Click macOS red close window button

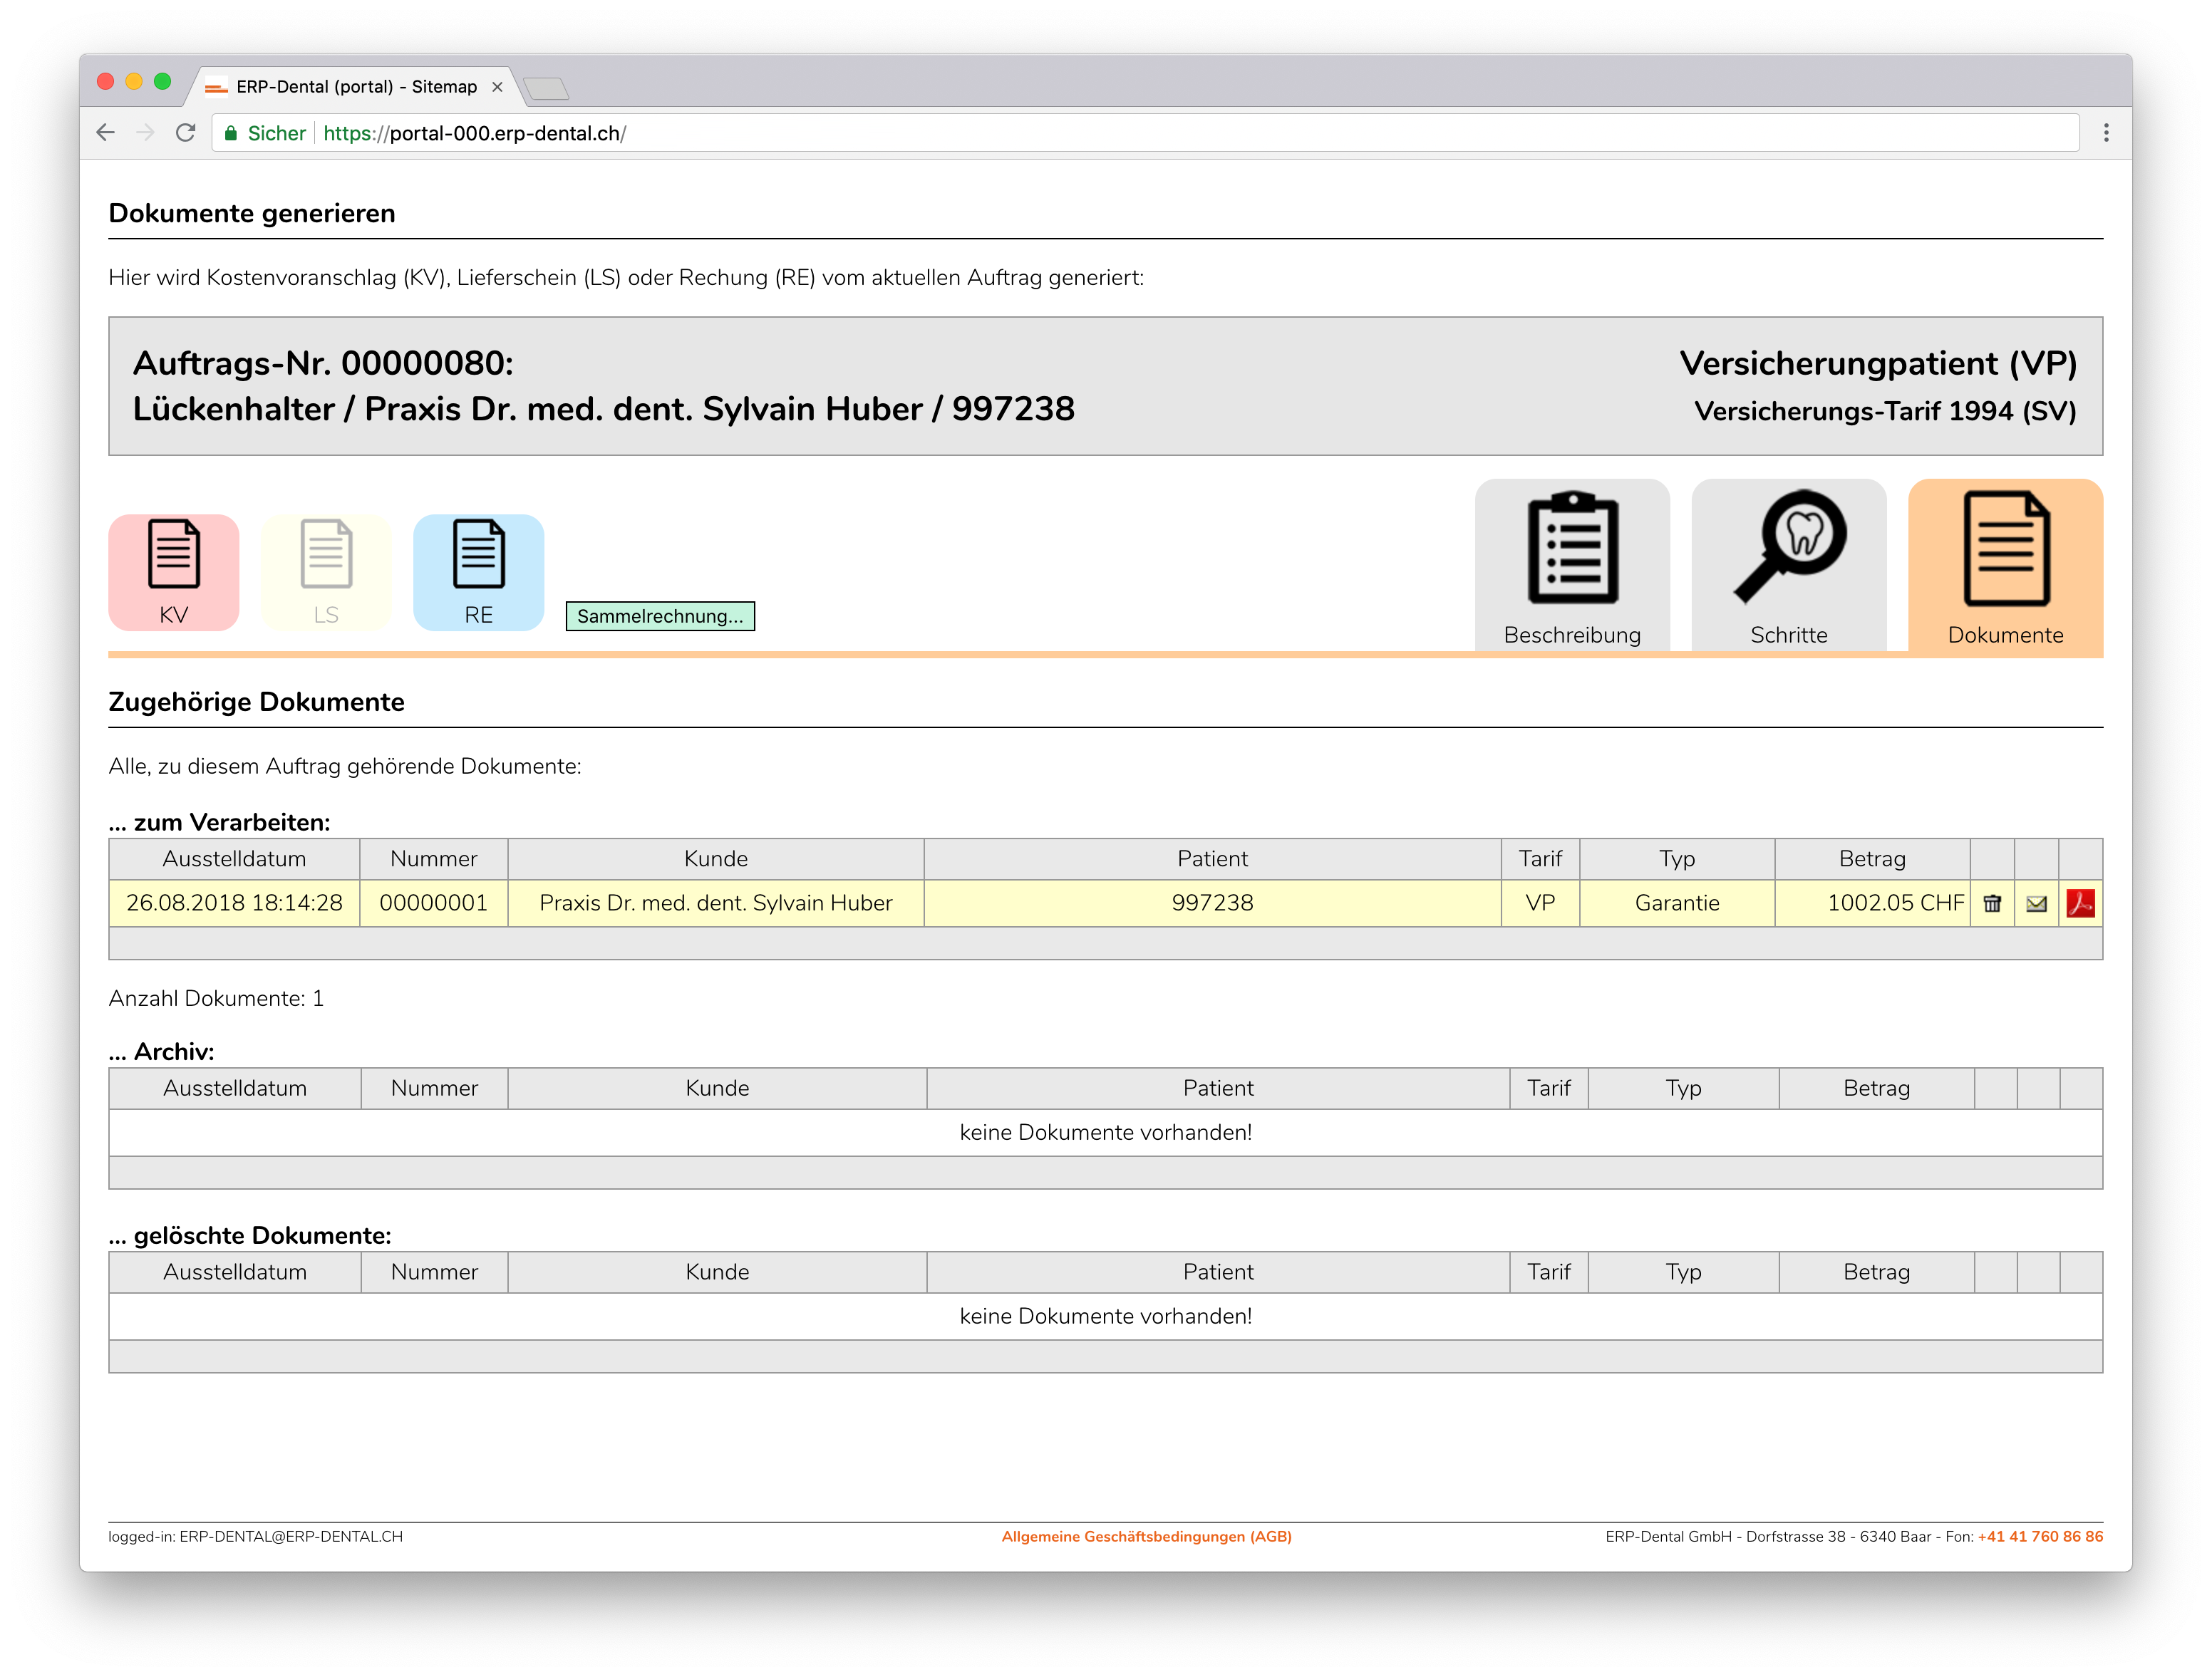pyautogui.click(x=105, y=82)
